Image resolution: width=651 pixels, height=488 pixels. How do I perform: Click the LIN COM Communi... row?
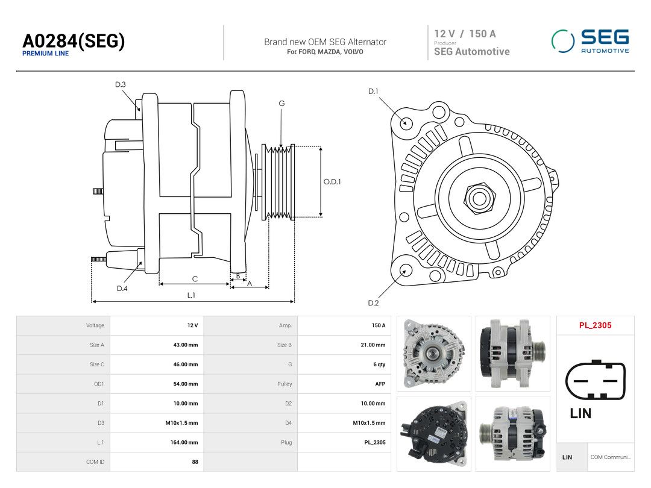coord(595,457)
